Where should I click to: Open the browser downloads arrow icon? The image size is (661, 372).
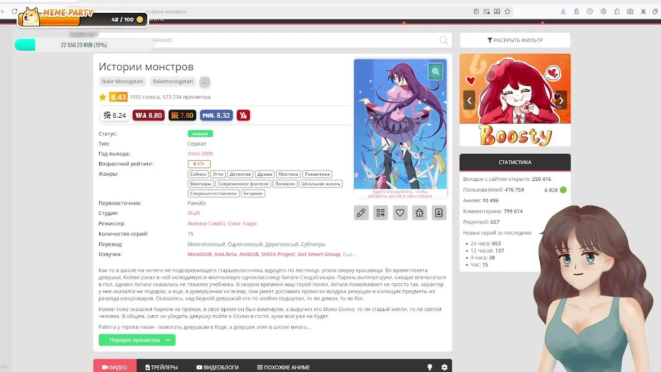coord(563,11)
